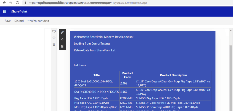
Task: Click product code cell 82210-MS
Action: point(127,103)
